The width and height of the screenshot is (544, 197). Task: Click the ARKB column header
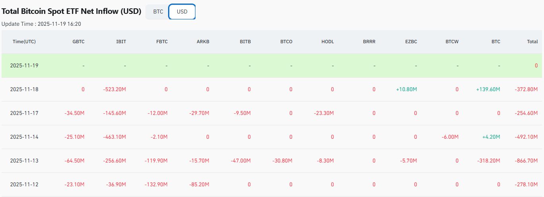point(203,42)
